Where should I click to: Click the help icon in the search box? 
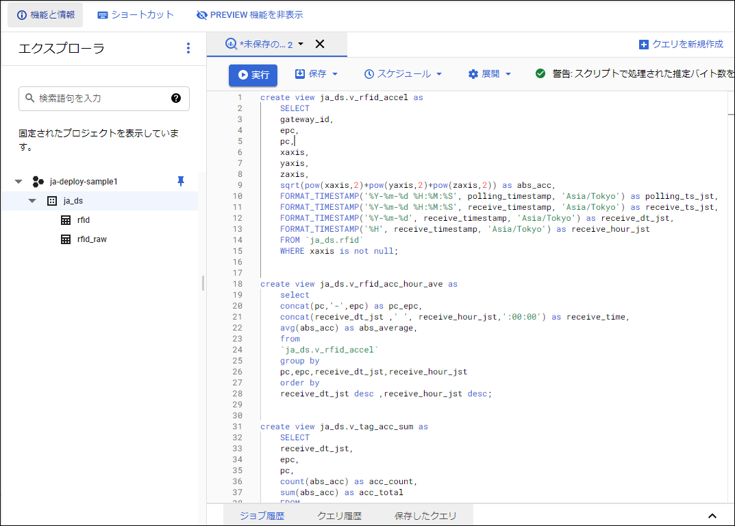[176, 98]
